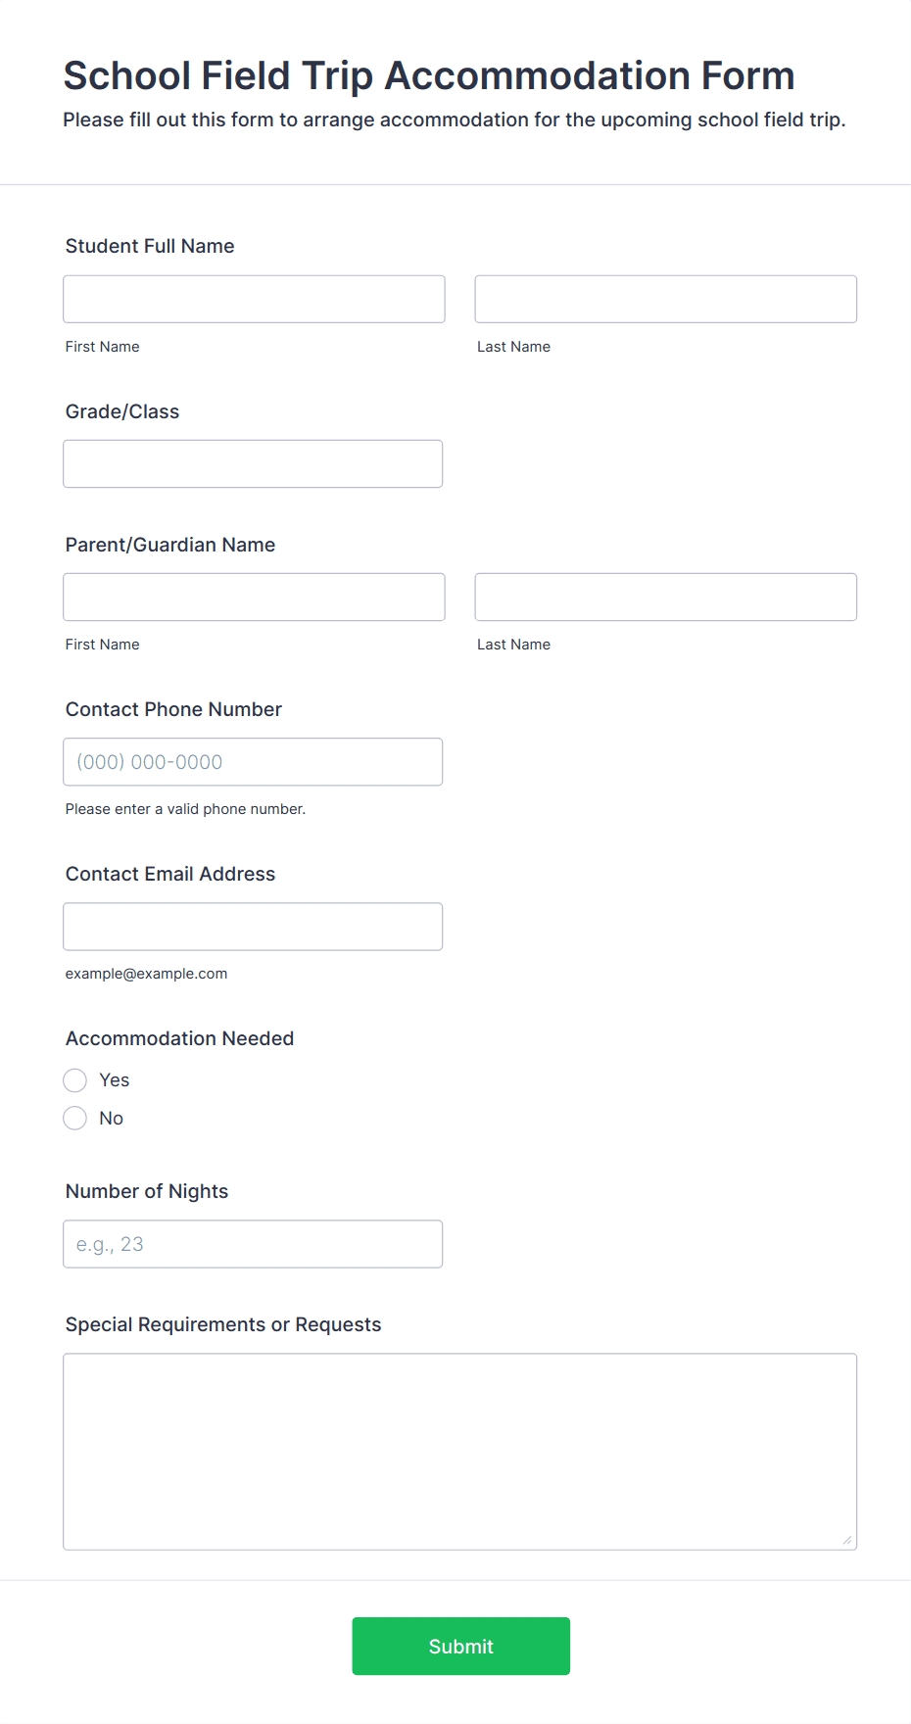Select the Parent/Guardian First Name field
The width and height of the screenshot is (911, 1724).
click(x=254, y=597)
